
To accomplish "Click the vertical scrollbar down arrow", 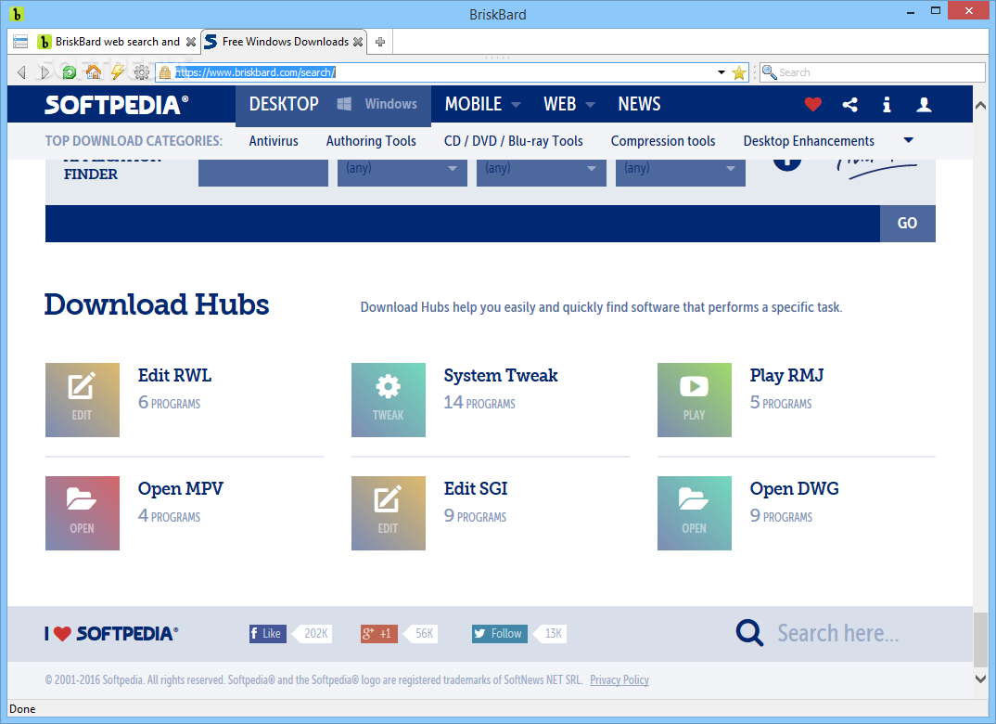I will coord(980,679).
